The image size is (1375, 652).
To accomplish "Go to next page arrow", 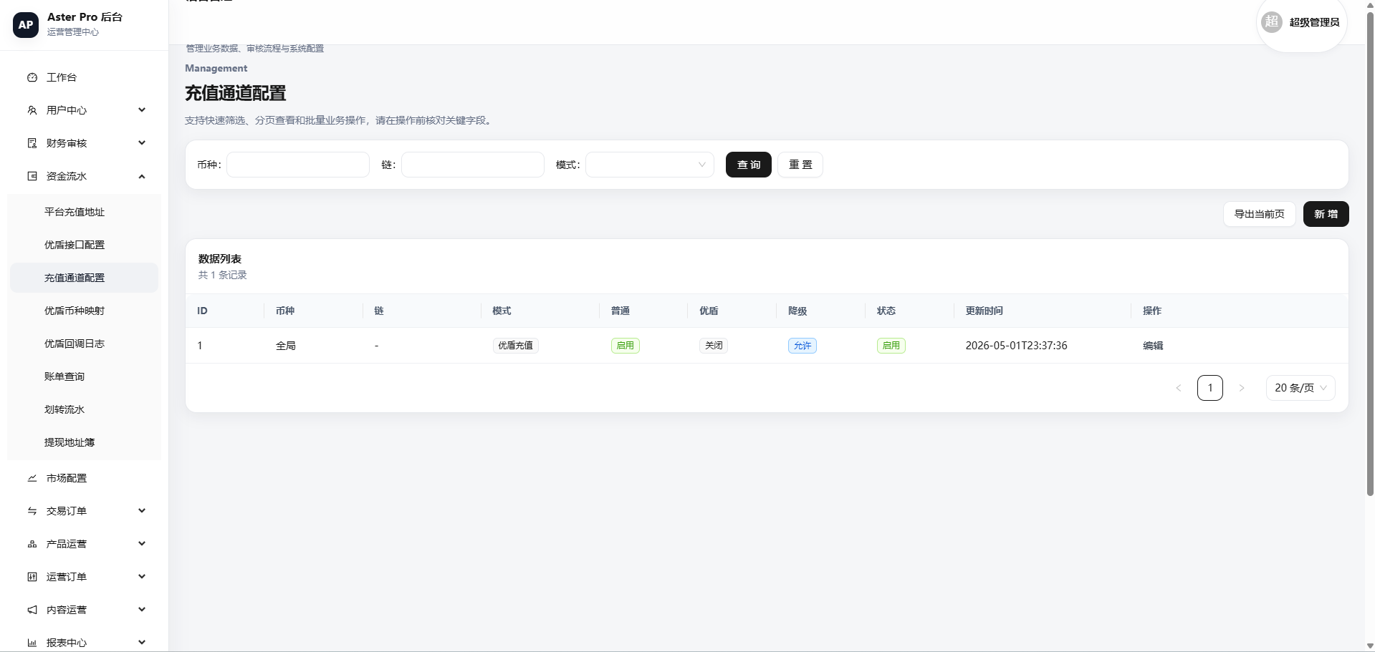I will point(1242,388).
